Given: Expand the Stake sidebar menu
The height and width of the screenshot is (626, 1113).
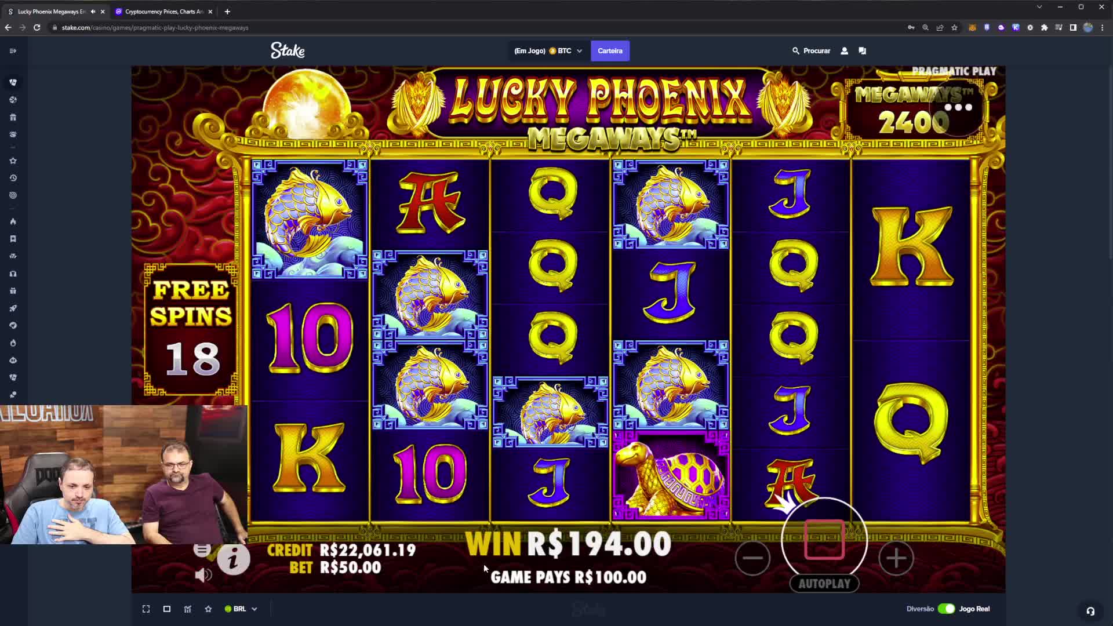Looking at the screenshot, I should pos(13,51).
